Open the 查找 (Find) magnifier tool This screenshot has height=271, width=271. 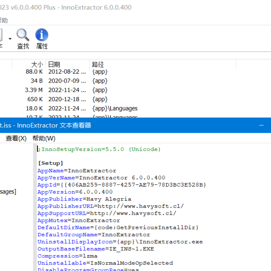(x=23, y=39)
